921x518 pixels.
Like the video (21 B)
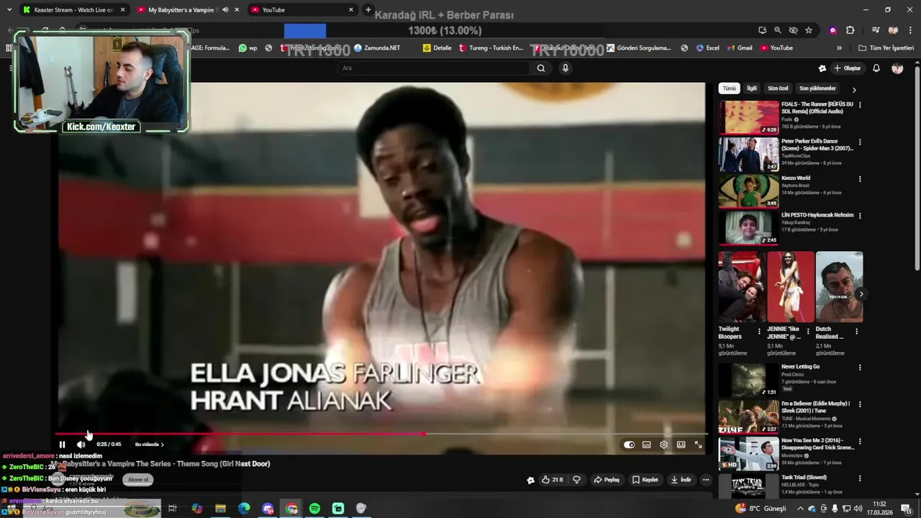[552, 480]
